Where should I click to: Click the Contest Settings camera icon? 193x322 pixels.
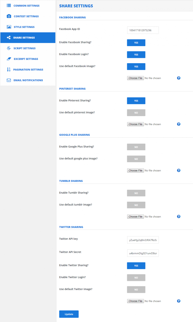pos(9,16)
